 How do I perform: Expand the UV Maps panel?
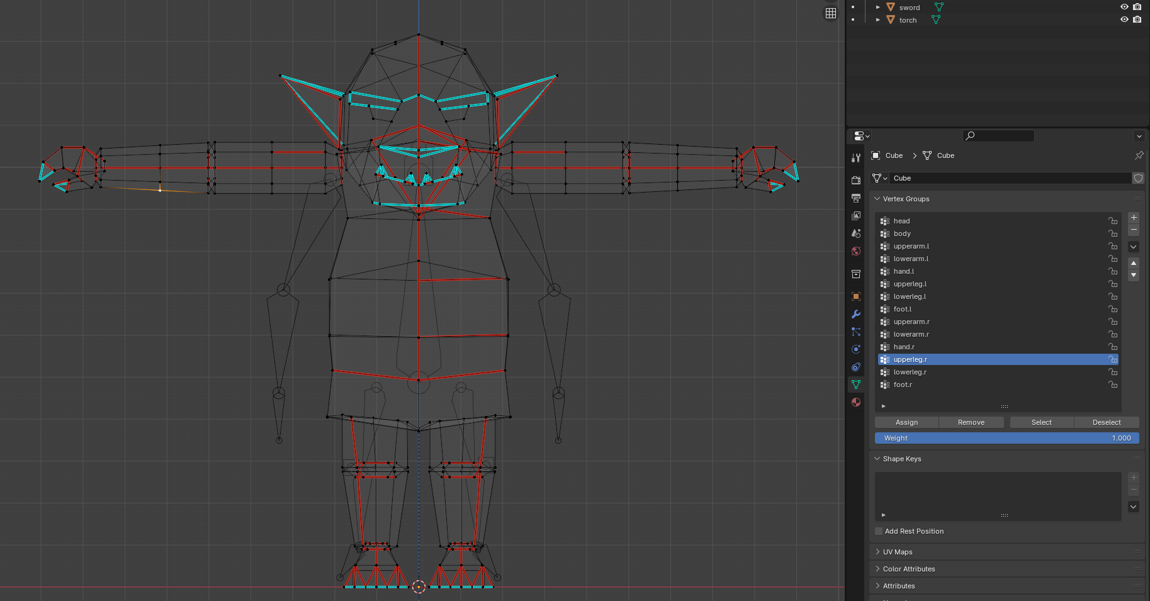pos(877,552)
